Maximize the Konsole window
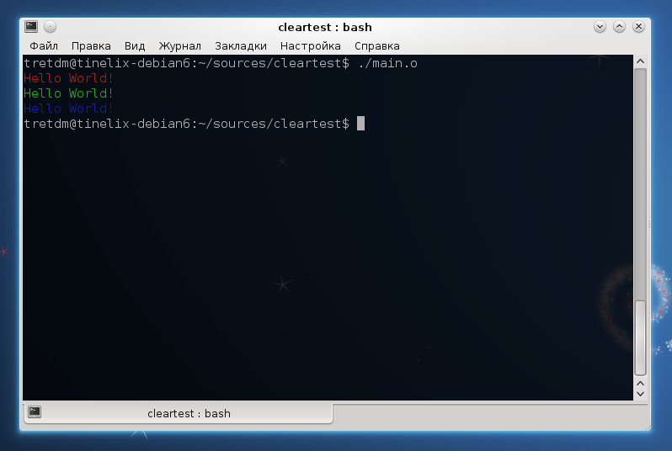This screenshot has width=672, height=451. (619, 27)
